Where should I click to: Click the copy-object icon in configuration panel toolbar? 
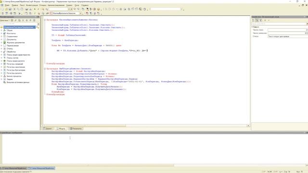point(19,20)
